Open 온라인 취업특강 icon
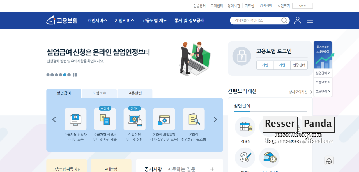 (164, 119)
